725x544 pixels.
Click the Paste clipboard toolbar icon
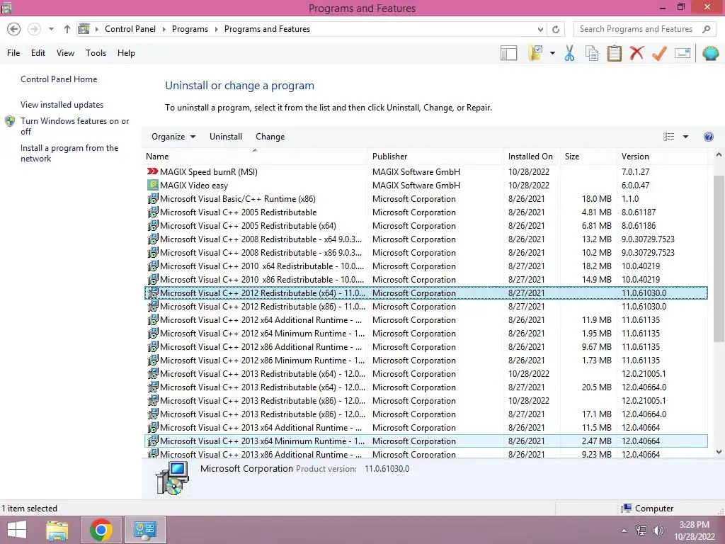click(x=614, y=52)
